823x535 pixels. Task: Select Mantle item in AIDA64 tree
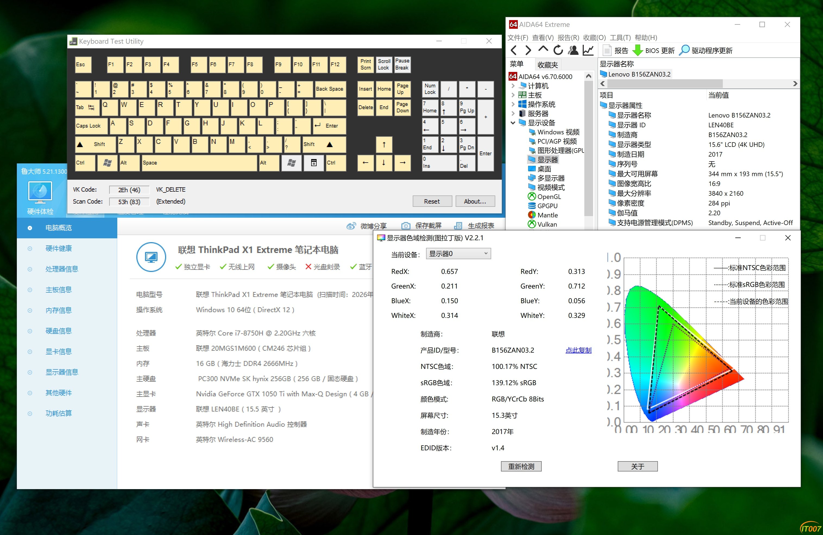point(547,215)
